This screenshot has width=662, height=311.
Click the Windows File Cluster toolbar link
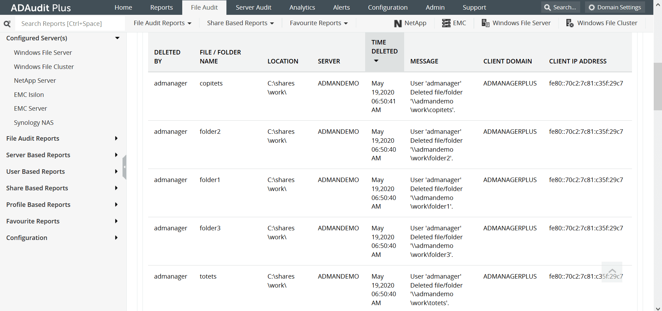pos(602,23)
